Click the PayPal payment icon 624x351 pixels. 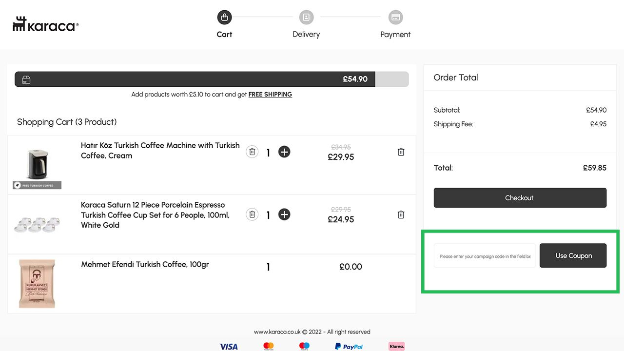349,347
